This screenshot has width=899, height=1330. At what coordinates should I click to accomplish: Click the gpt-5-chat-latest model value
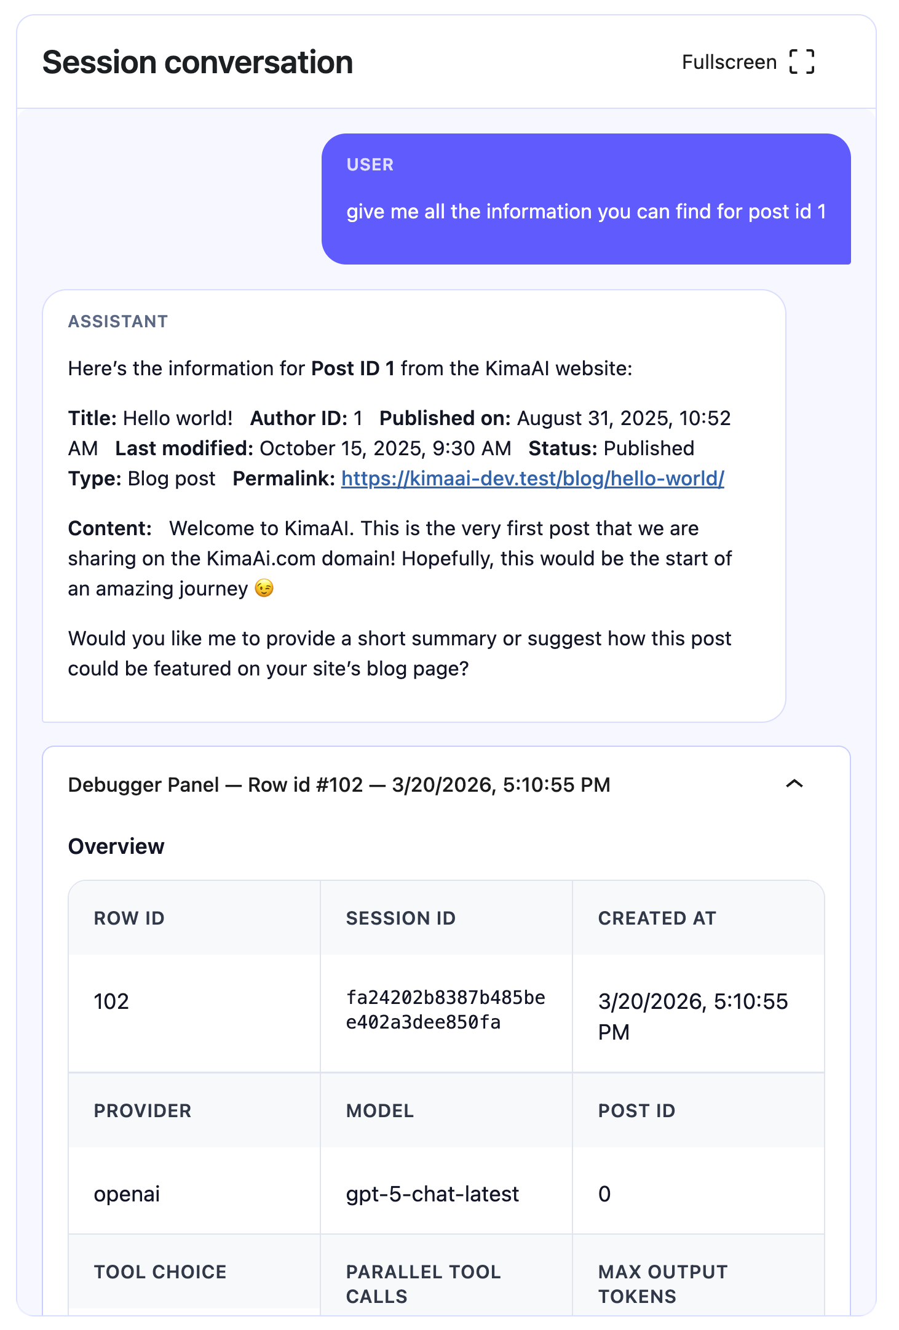tap(432, 1194)
